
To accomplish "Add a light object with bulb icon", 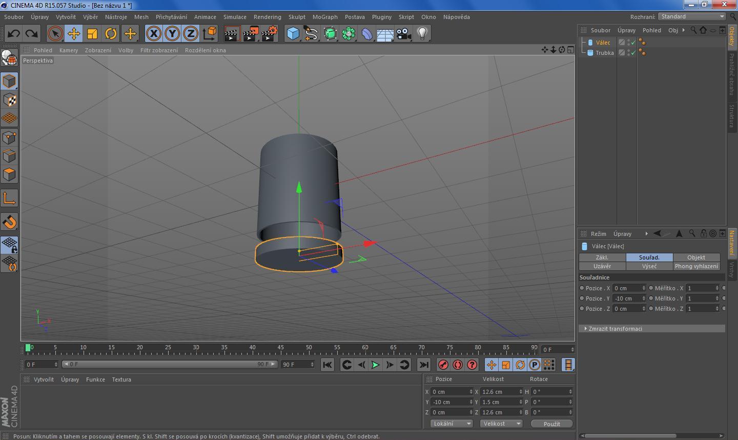I will coord(422,34).
